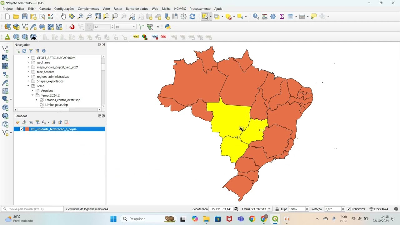
Task: Enable snapping with the red magnet icon
Action: click(72, 27)
